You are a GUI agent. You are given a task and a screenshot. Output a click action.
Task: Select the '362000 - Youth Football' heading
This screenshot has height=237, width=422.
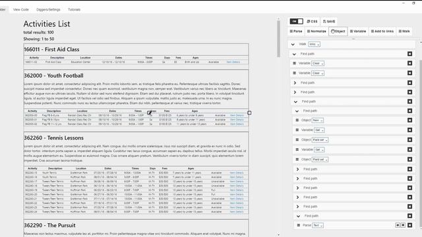pos(53,76)
